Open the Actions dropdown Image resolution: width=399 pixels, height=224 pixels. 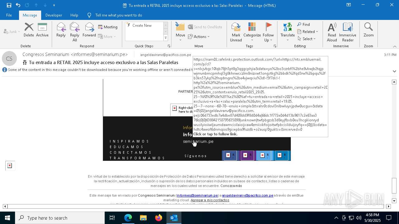[199, 36]
